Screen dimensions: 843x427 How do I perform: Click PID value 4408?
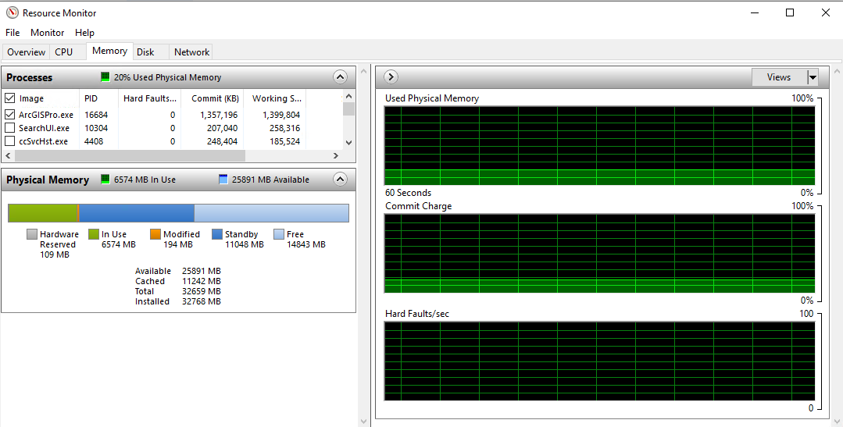point(94,142)
